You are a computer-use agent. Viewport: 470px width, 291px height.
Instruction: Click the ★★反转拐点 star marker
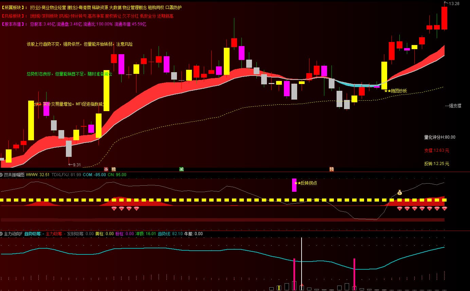(305, 183)
